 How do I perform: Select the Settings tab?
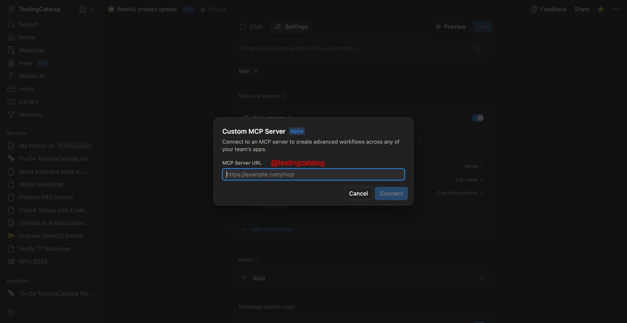click(291, 27)
